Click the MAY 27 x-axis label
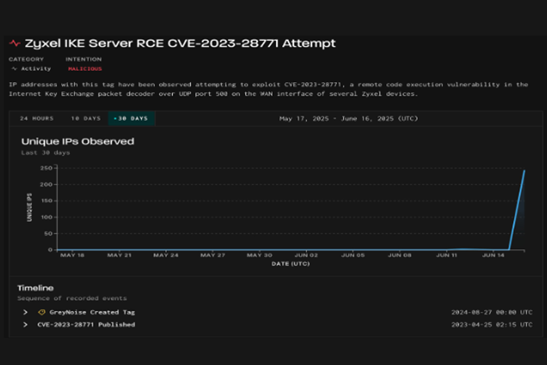The image size is (547, 365). 213,255
